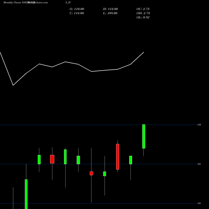Click the 'H: 113.00' high price value
Screen dimensions: 209x209
(110, 9)
